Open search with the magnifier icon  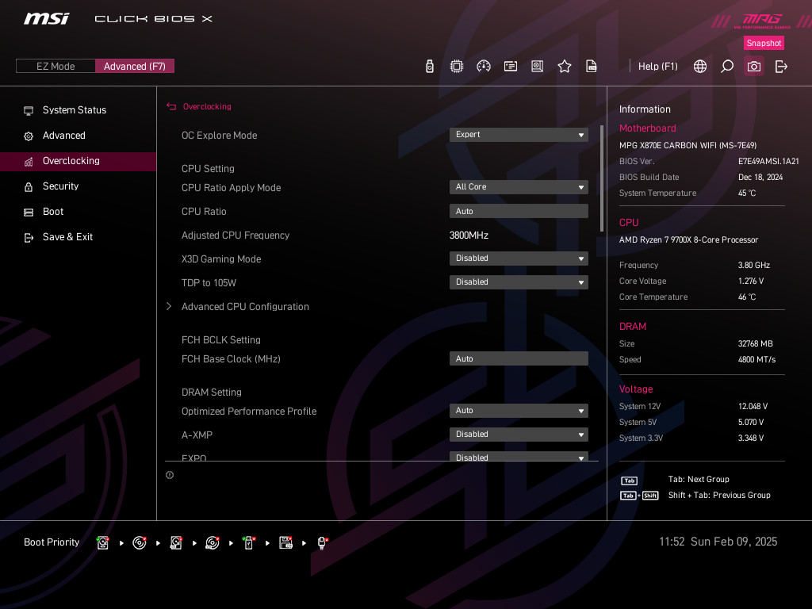click(727, 67)
